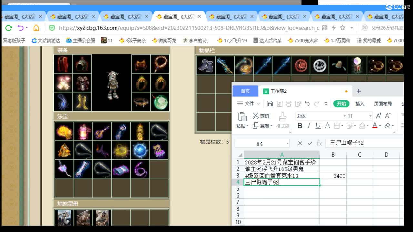
Task: Open dropdown beside the purple back arrow
Action: coord(27,28)
